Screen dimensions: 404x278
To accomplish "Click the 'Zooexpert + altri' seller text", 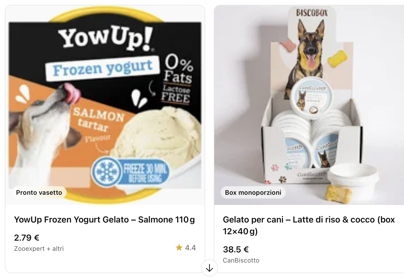I will click(39, 249).
